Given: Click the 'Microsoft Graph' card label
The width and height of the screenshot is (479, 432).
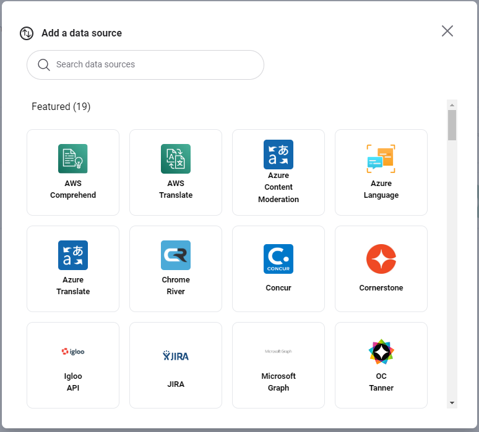Looking at the screenshot, I should 278,382.
